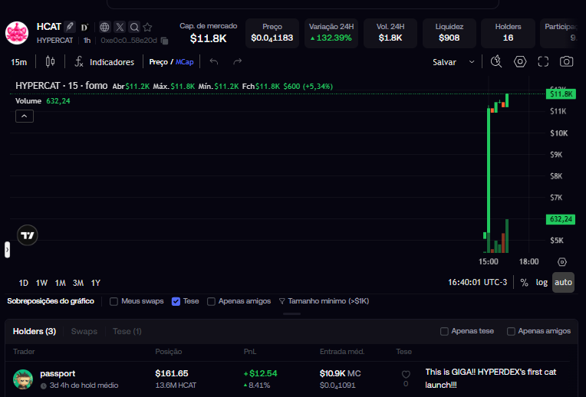Enable Apenas amigos overlay checkbox

211,301
